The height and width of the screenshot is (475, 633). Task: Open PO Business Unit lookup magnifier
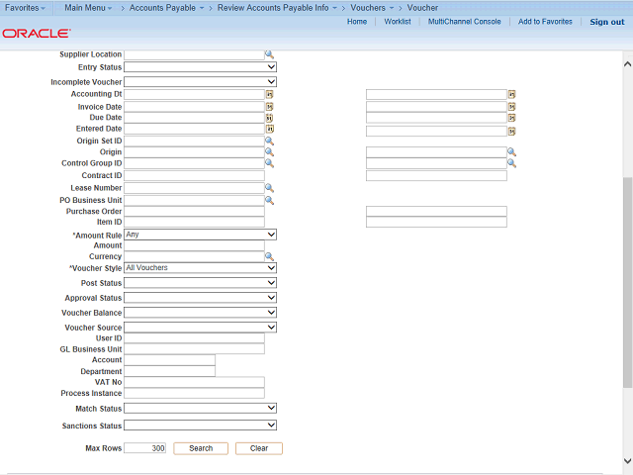(269, 200)
